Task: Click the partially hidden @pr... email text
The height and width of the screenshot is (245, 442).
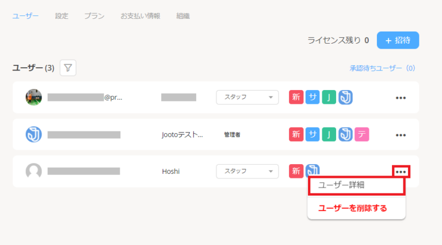Action: pyautogui.click(x=113, y=98)
